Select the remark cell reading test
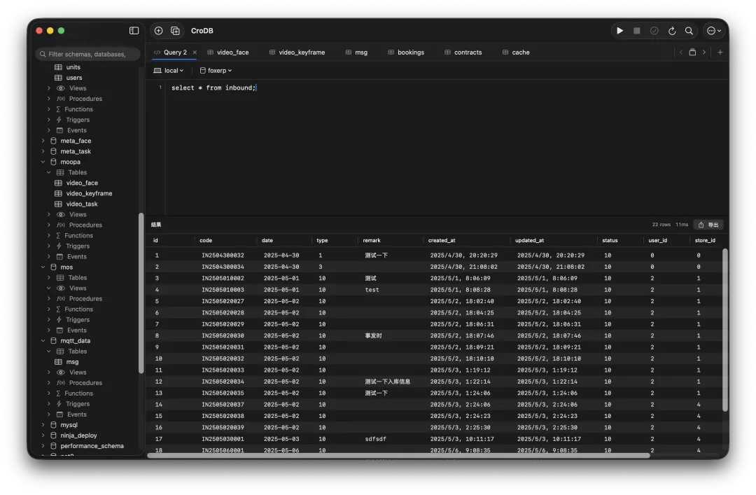Viewport: 756px width, 495px height. coord(372,290)
